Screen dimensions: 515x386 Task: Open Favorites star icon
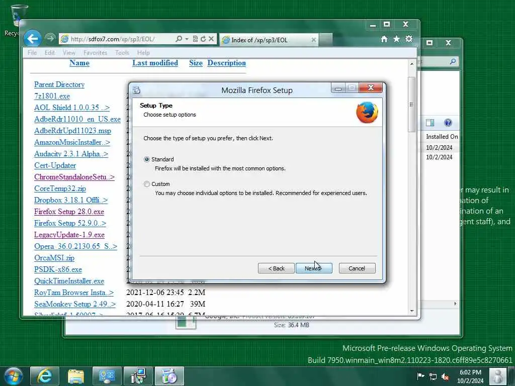point(396,39)
